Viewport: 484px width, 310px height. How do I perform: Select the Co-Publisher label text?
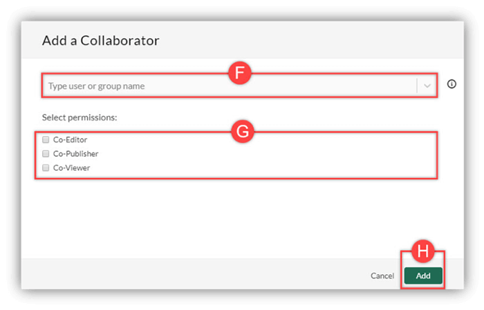click(x=75, y=153)
